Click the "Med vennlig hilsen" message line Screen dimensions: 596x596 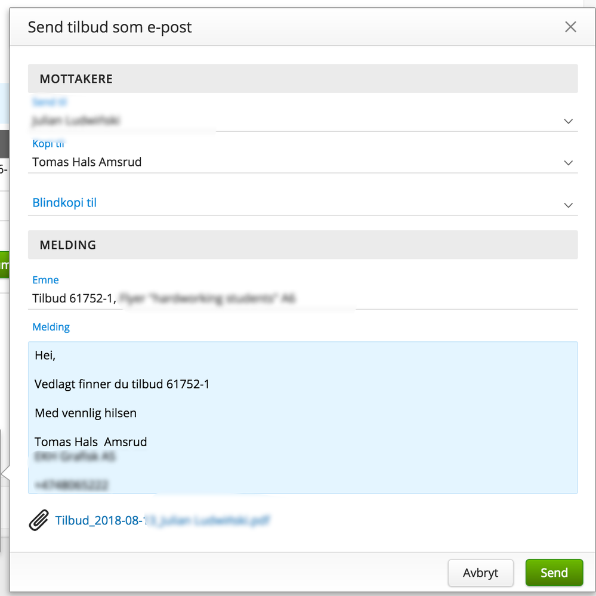(x=85, y=413)
